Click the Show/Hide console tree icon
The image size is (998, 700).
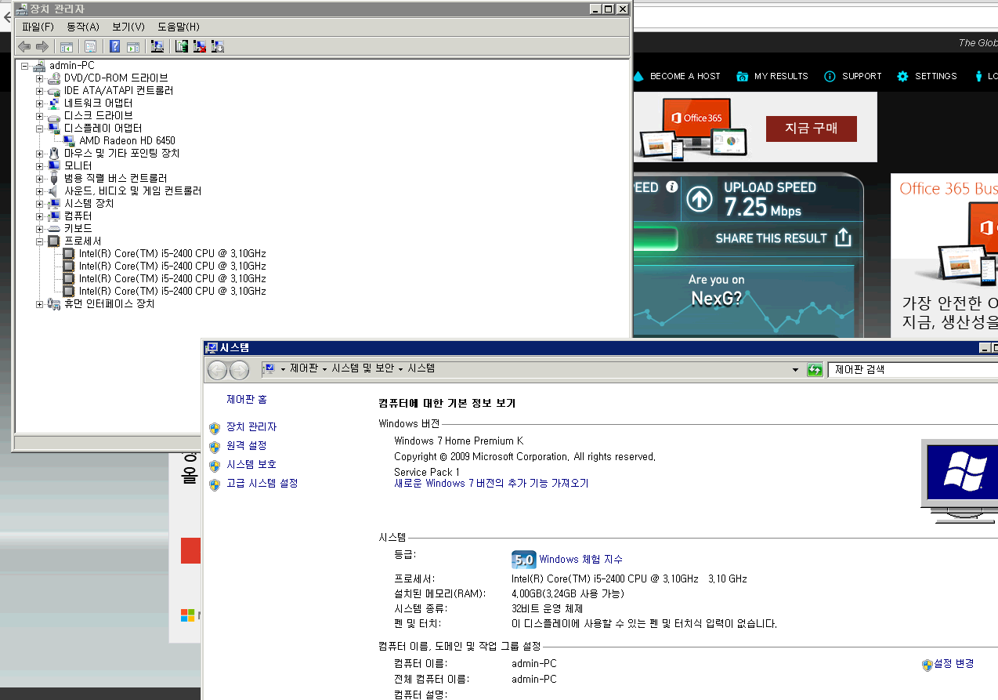67,47
